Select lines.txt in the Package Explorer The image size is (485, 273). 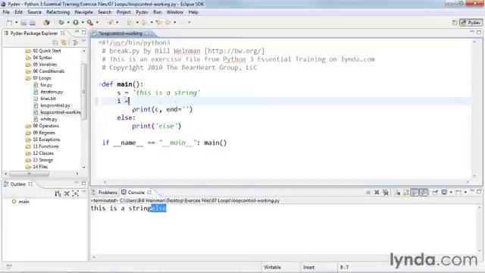(x=48, y=99)
